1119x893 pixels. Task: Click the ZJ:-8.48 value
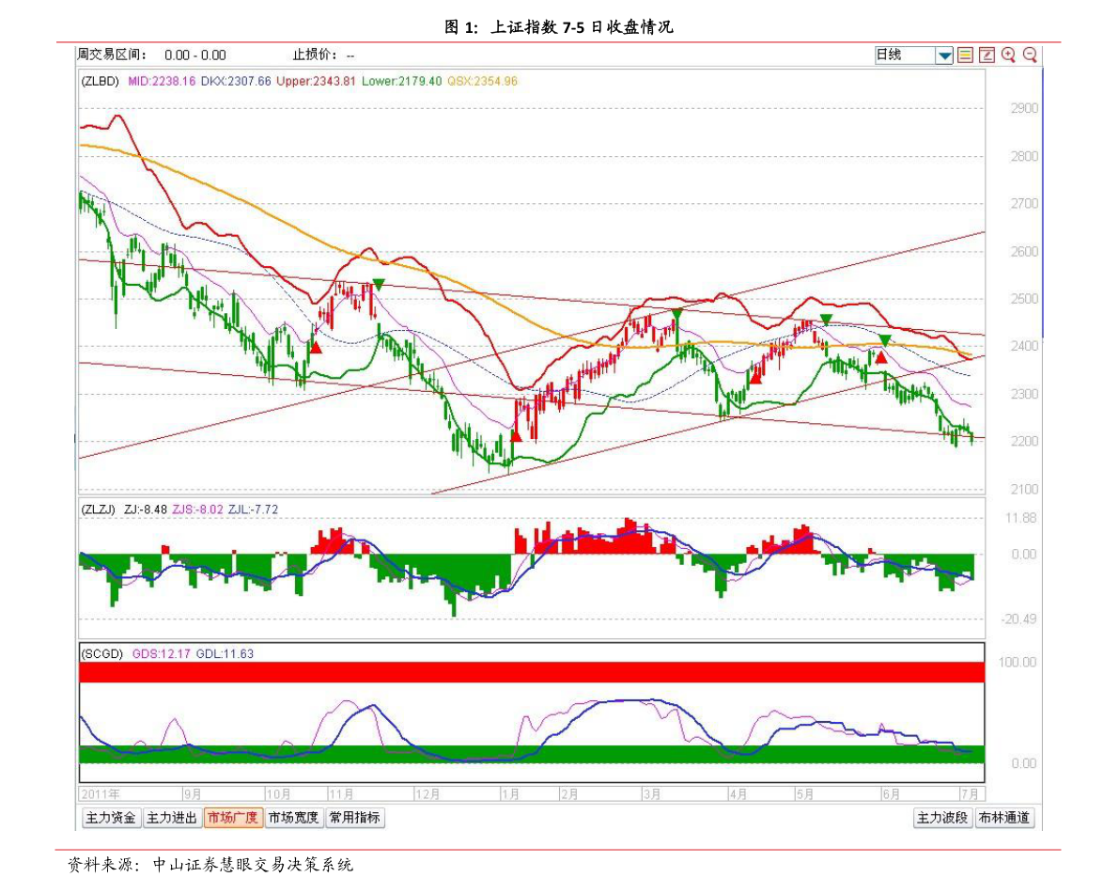[x=145, y=509]
